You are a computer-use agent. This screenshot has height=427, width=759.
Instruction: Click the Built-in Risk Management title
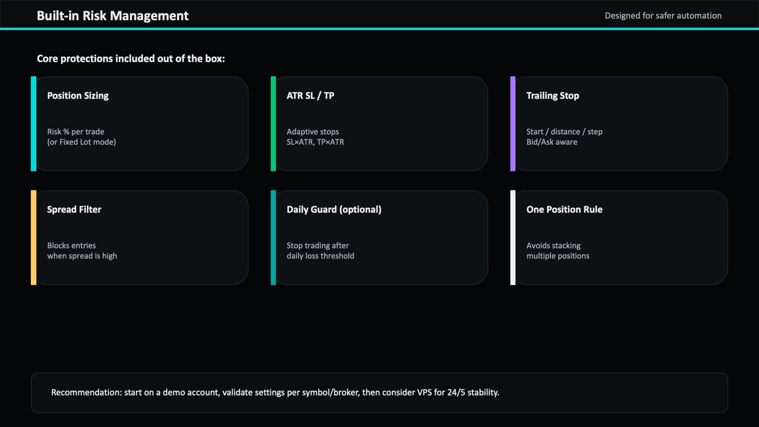click(x=113, y=16)
